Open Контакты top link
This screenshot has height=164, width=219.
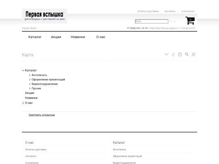point(170,11)
